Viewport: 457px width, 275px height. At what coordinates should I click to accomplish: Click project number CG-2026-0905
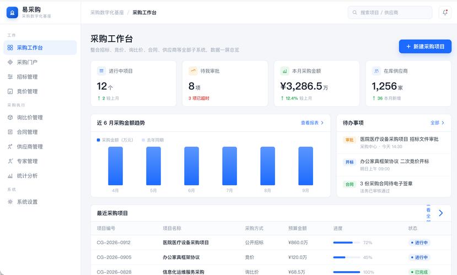(114, 257)
